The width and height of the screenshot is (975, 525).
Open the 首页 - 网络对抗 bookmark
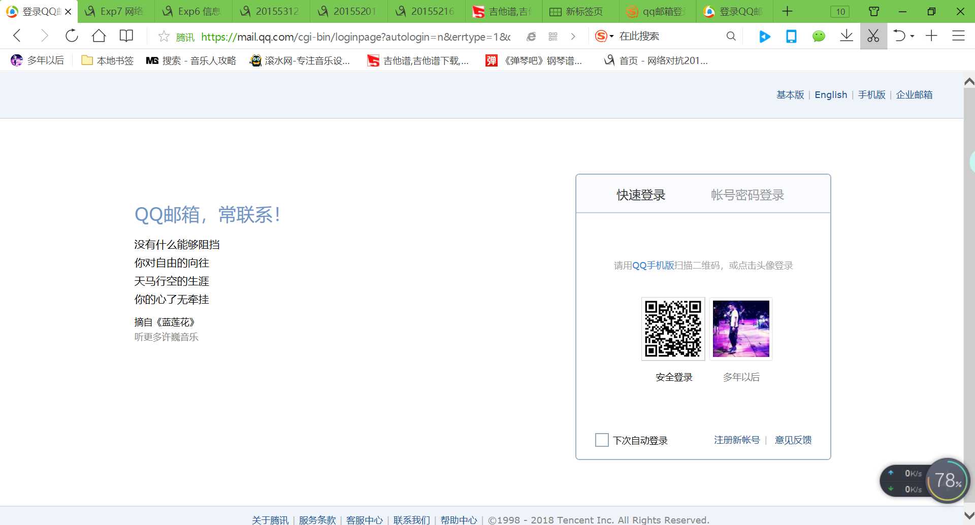click(656, 60)
